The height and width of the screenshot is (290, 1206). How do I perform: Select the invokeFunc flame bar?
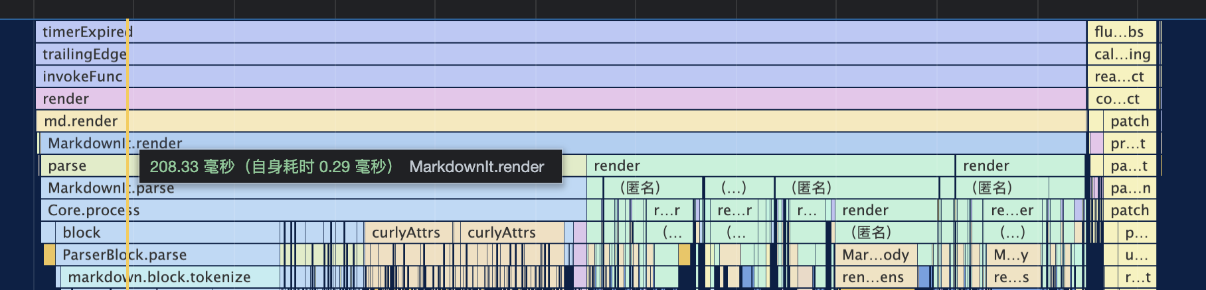[558, 77]
